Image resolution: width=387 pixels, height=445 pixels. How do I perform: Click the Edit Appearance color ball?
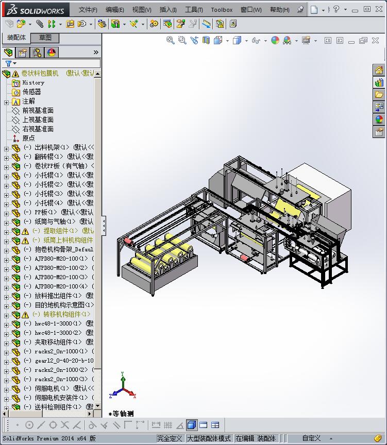click(275, 40)
